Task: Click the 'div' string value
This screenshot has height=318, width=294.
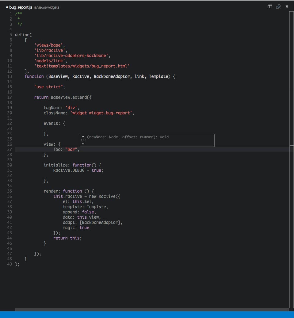Action: coord(71,108)
